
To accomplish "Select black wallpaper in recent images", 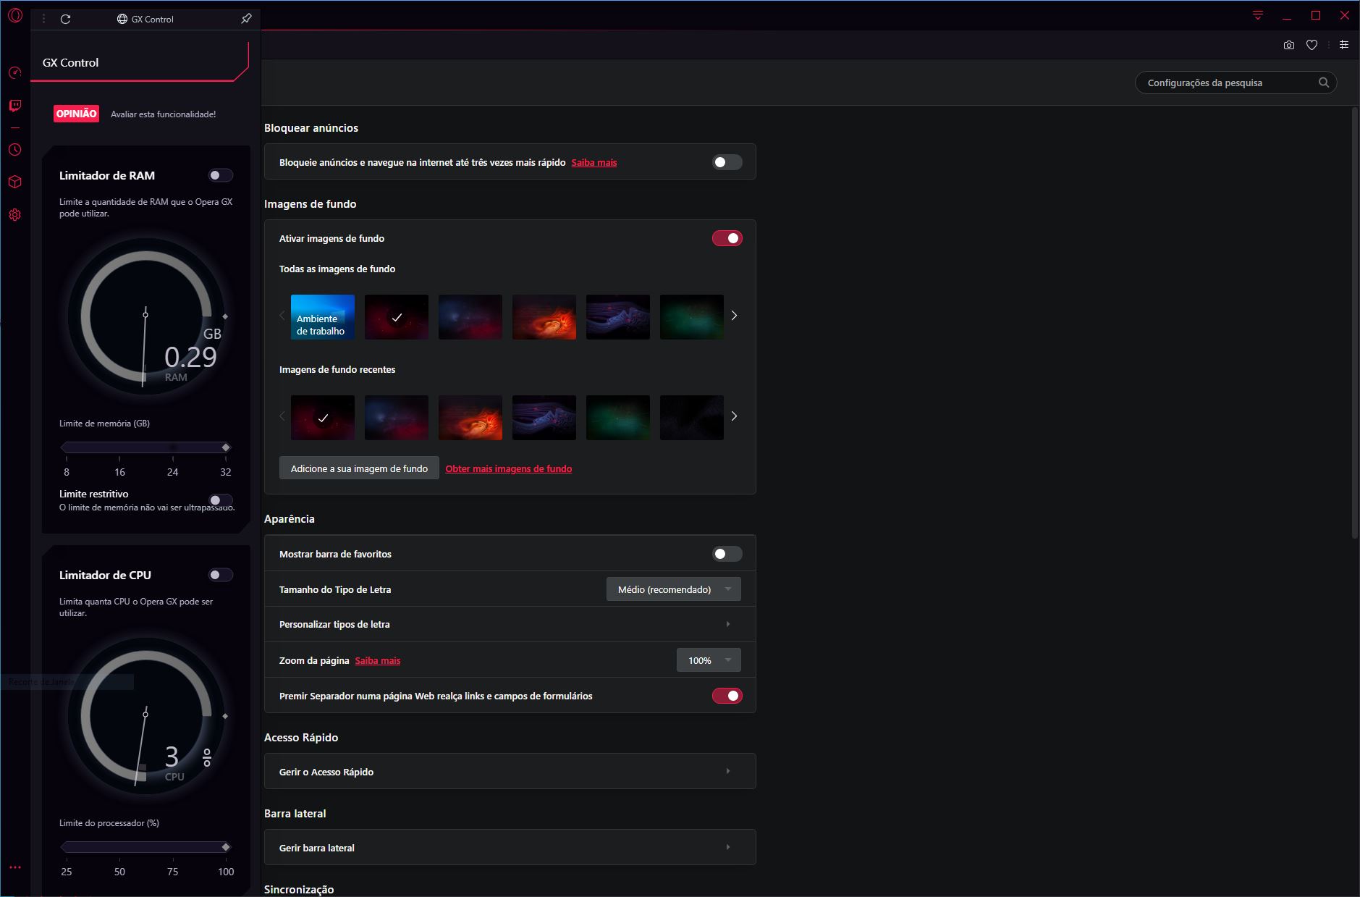I will tap(692, 418).
